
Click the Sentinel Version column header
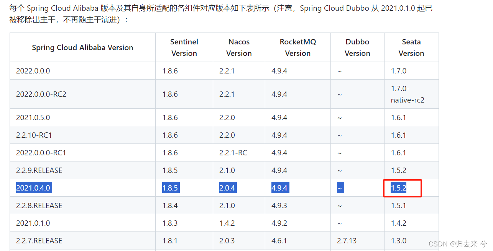pyautogui.click(x=184, y=47)
